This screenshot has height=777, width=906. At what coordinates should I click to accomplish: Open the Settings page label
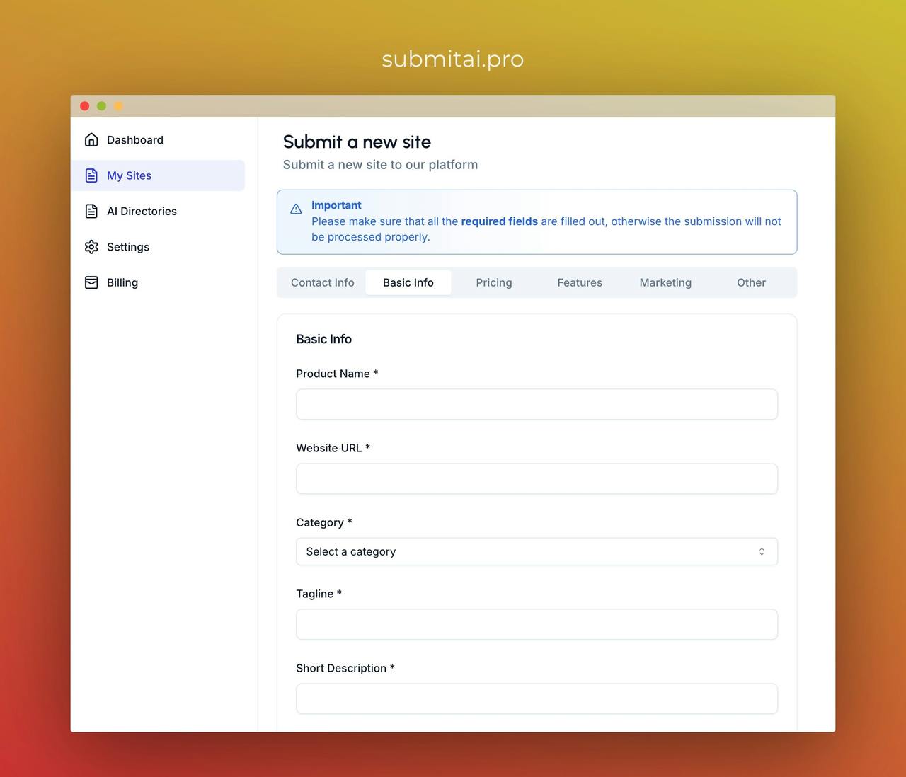click(128, 247)
